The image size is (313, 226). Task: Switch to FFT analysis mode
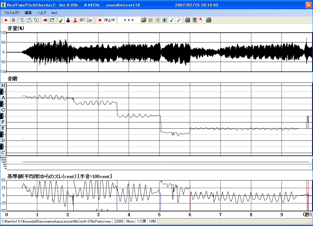pos(82,20)
